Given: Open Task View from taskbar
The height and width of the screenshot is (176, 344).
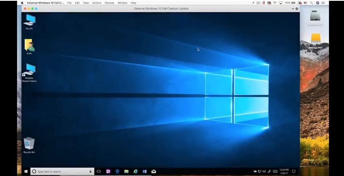Looking at the screenshot, I should 99,172.
